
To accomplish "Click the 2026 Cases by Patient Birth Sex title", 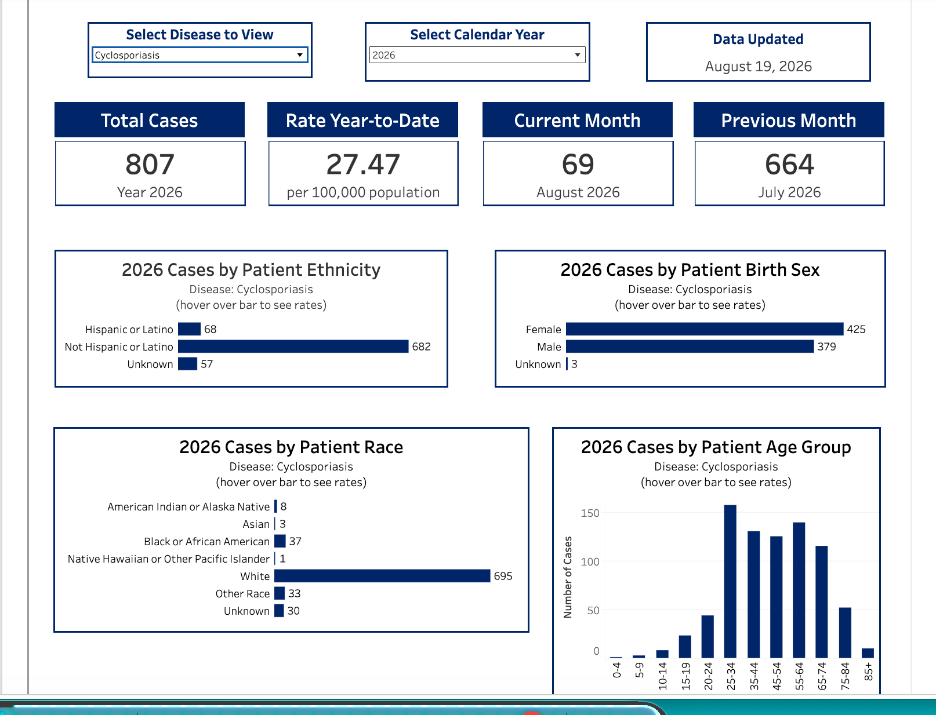I will click(x=690, y=270).
